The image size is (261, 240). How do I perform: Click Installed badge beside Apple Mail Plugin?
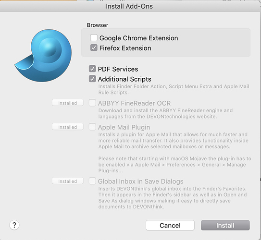coord(68,127)
